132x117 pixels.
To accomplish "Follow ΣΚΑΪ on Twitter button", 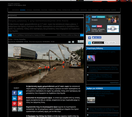I will click(98, 43).
